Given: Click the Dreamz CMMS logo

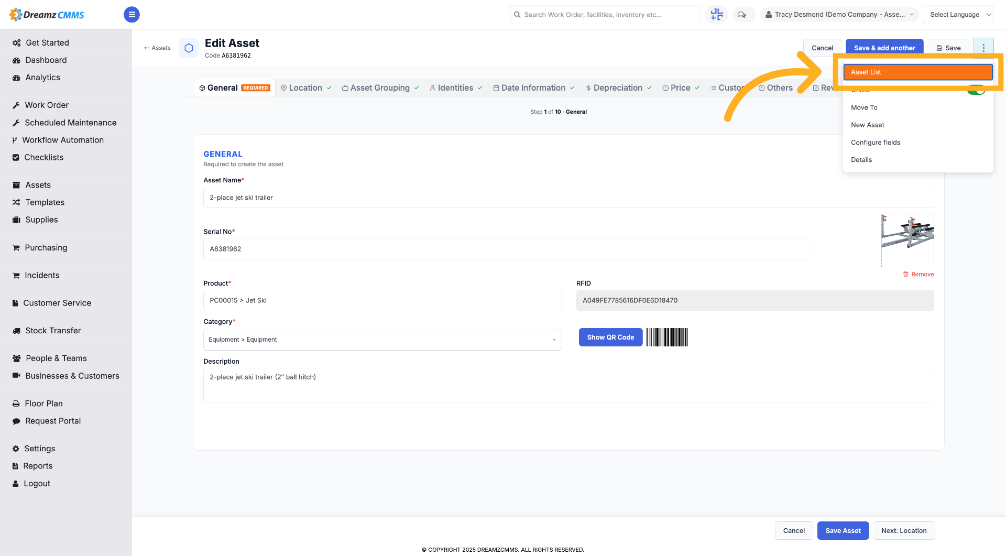Looking at the screenshot, I should pos(47,15).
